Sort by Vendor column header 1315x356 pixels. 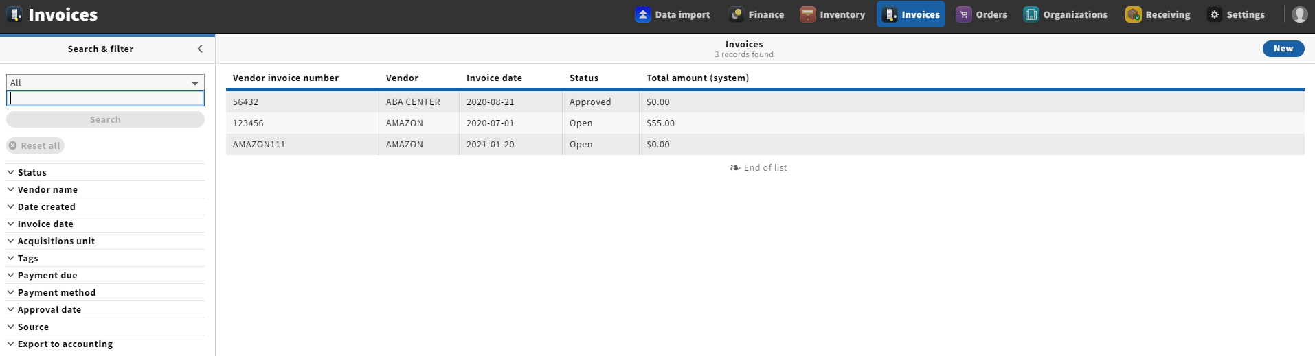402,78
